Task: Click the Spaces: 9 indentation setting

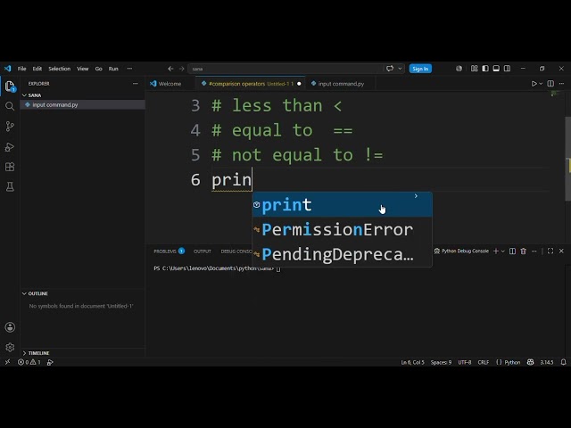Action: pyautogui.click(x=441, y=362)
